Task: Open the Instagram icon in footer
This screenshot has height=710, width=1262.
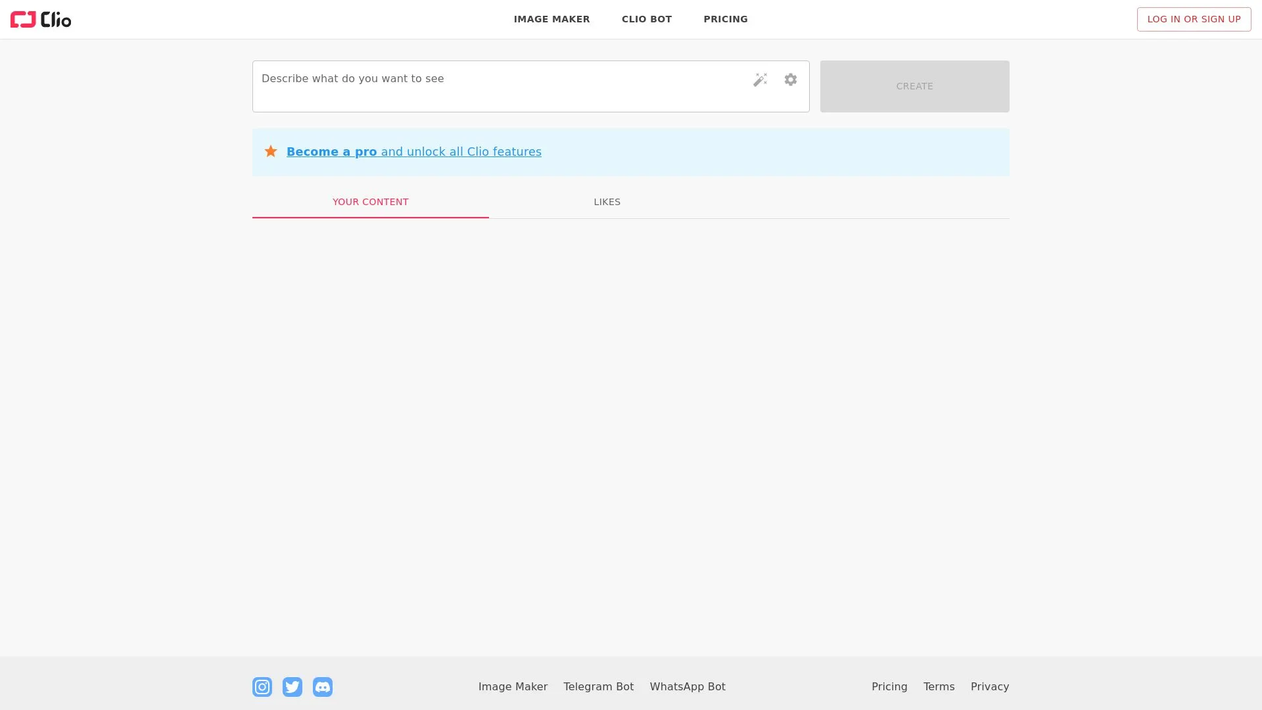Action: (x=262, y=686)
